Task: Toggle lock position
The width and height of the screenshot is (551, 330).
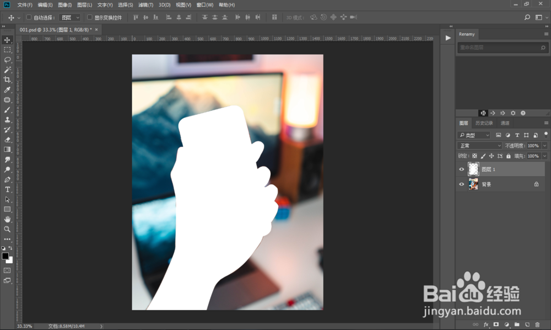Action: pos(491,156)
